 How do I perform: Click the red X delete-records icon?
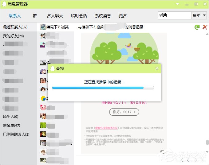pos(205,27)
